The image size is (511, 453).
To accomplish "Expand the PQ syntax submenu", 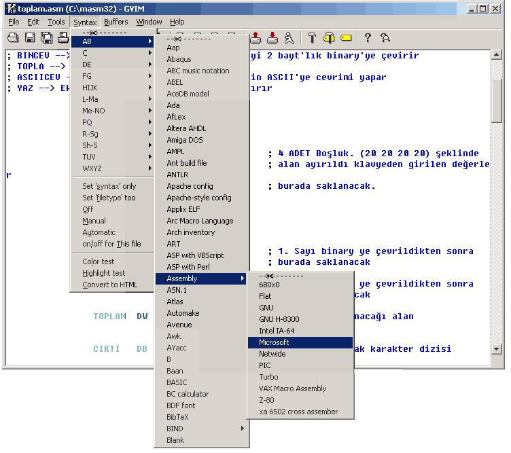I will 112,122.
